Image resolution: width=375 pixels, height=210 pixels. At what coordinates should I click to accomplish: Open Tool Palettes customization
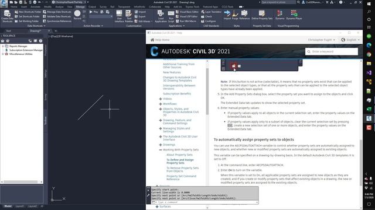click(x=129, y=16)
